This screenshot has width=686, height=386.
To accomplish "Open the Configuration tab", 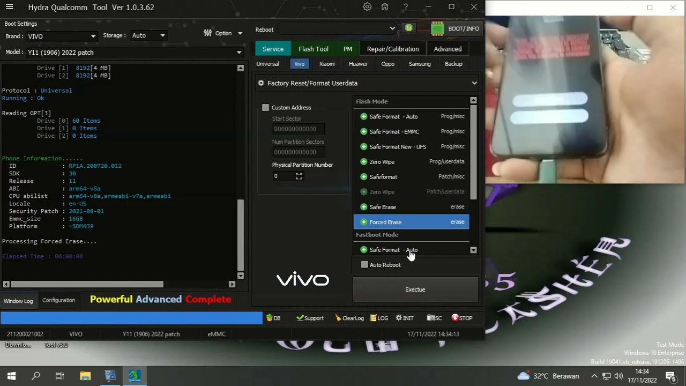I will point(58,300).
